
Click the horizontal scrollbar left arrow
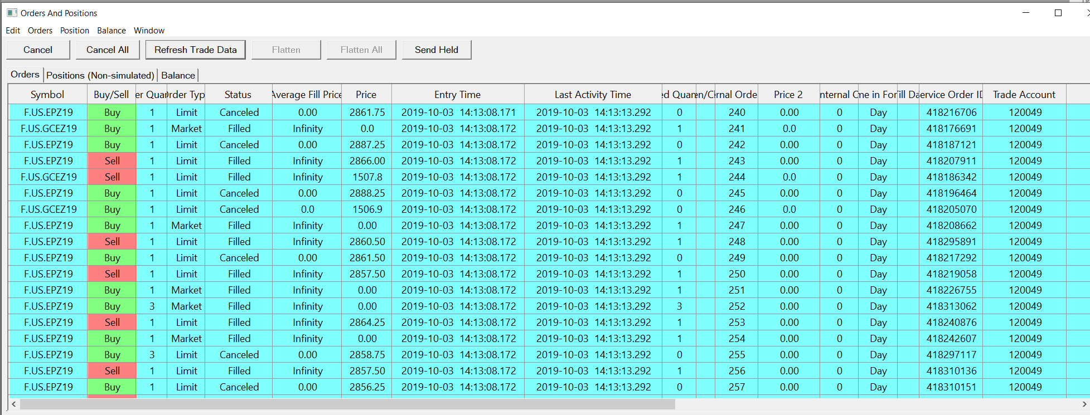(14, 404)
